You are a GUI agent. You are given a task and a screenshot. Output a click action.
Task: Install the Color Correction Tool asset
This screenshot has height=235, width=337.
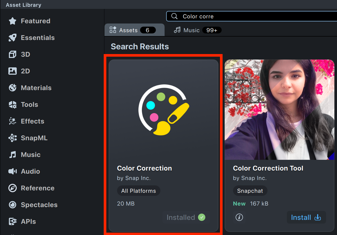click(306, 218)
